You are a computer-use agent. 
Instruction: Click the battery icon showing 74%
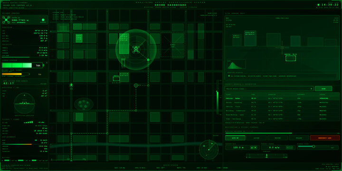(x=23, y=65)
